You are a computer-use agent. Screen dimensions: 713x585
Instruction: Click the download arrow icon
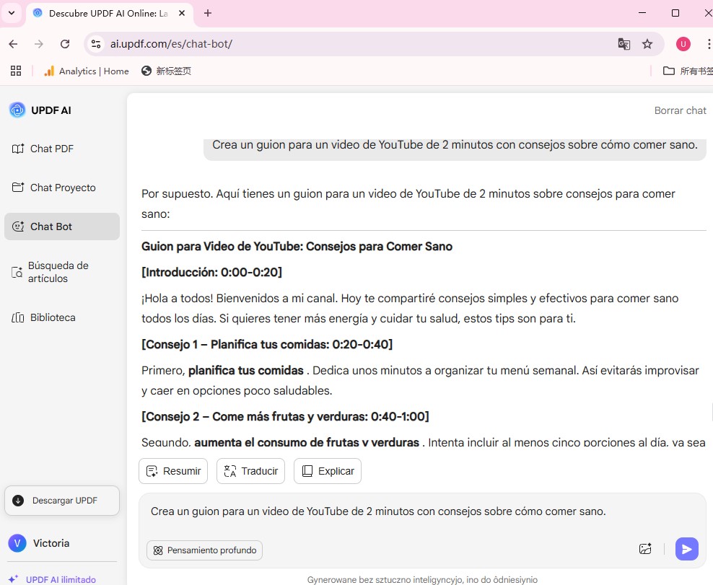[18, 501]
